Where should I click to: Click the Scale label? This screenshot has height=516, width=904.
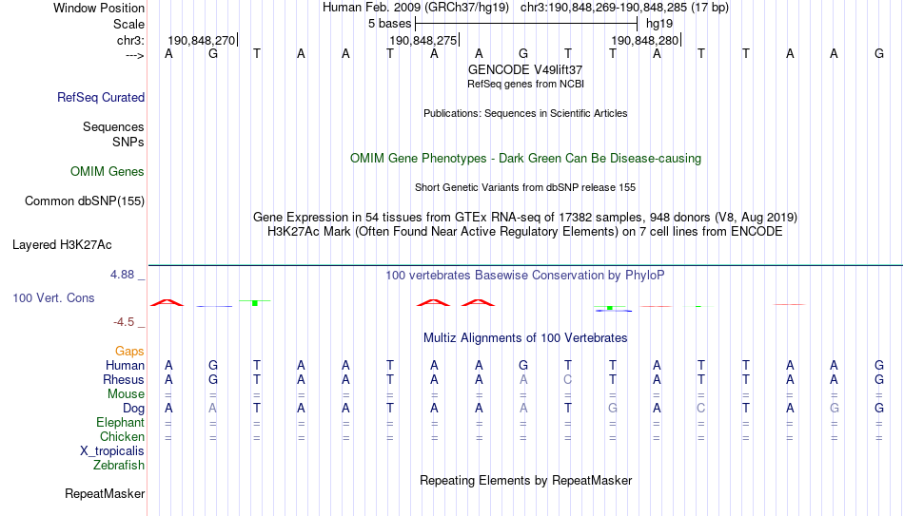point(128,24)
